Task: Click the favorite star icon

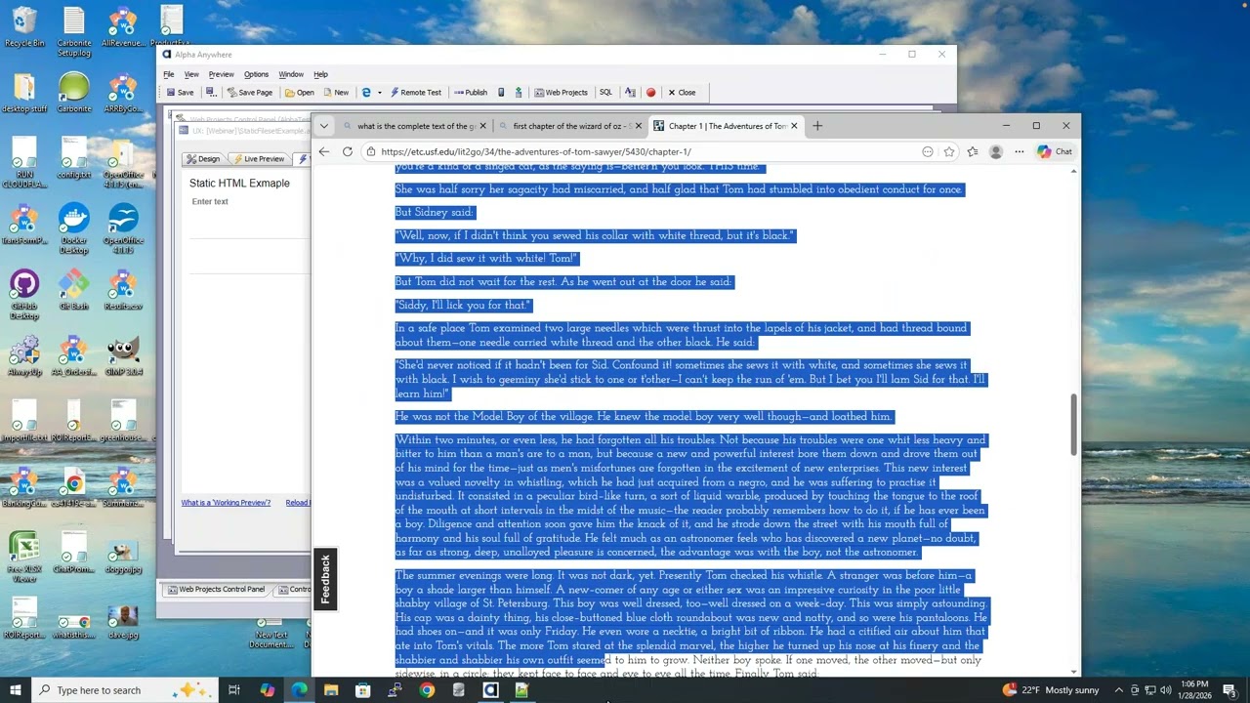Action: (x=949, y=151)
